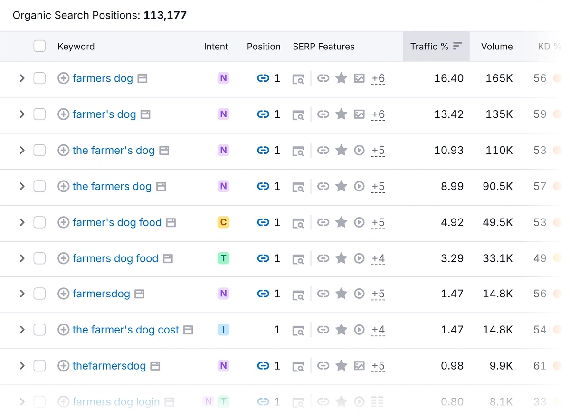Expand the 'farmer's dog food' row chevron
Image resolution: width=570 pixels, height=419 pixels.
tap(22, 222)
